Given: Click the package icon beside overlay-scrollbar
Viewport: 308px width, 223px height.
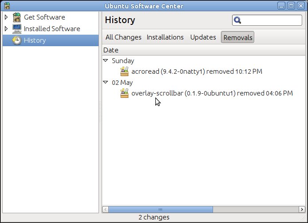Looking at the screenshot, I should pos(124,93).
